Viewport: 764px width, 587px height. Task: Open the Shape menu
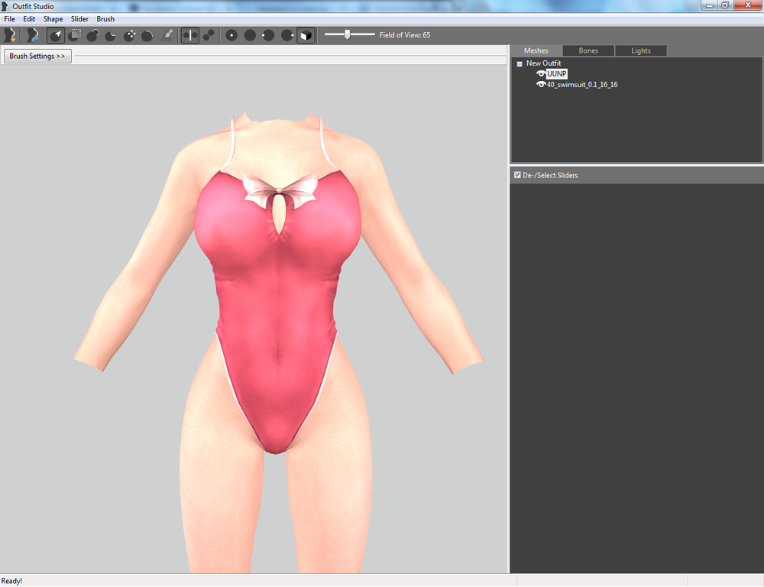tap(53, 19)
